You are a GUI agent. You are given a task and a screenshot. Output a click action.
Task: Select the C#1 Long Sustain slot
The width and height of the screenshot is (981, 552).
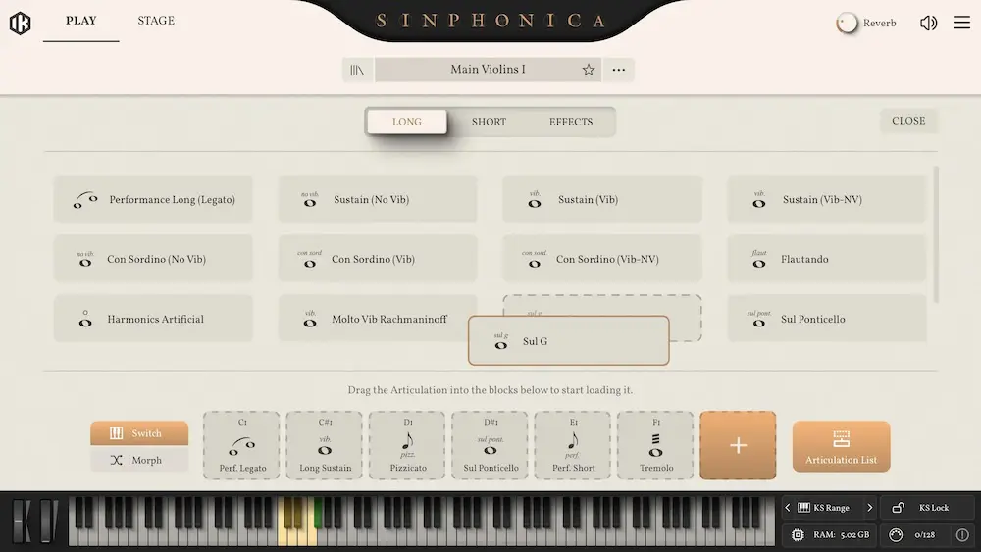click(x=324, y=445)
